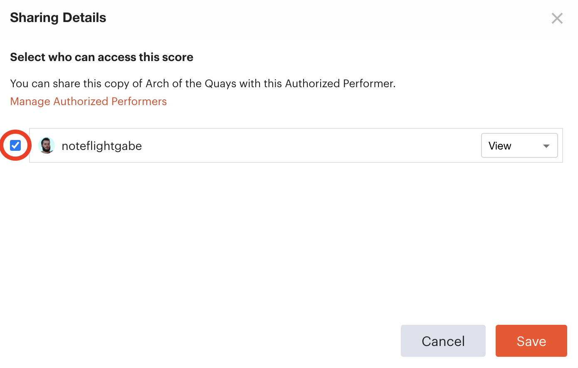Click the orange Save button
Screen dimensions: 578x368
(x=531, y=341)
